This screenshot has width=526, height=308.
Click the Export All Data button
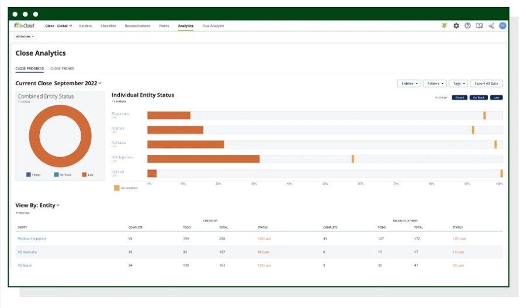tap(486, 84)
